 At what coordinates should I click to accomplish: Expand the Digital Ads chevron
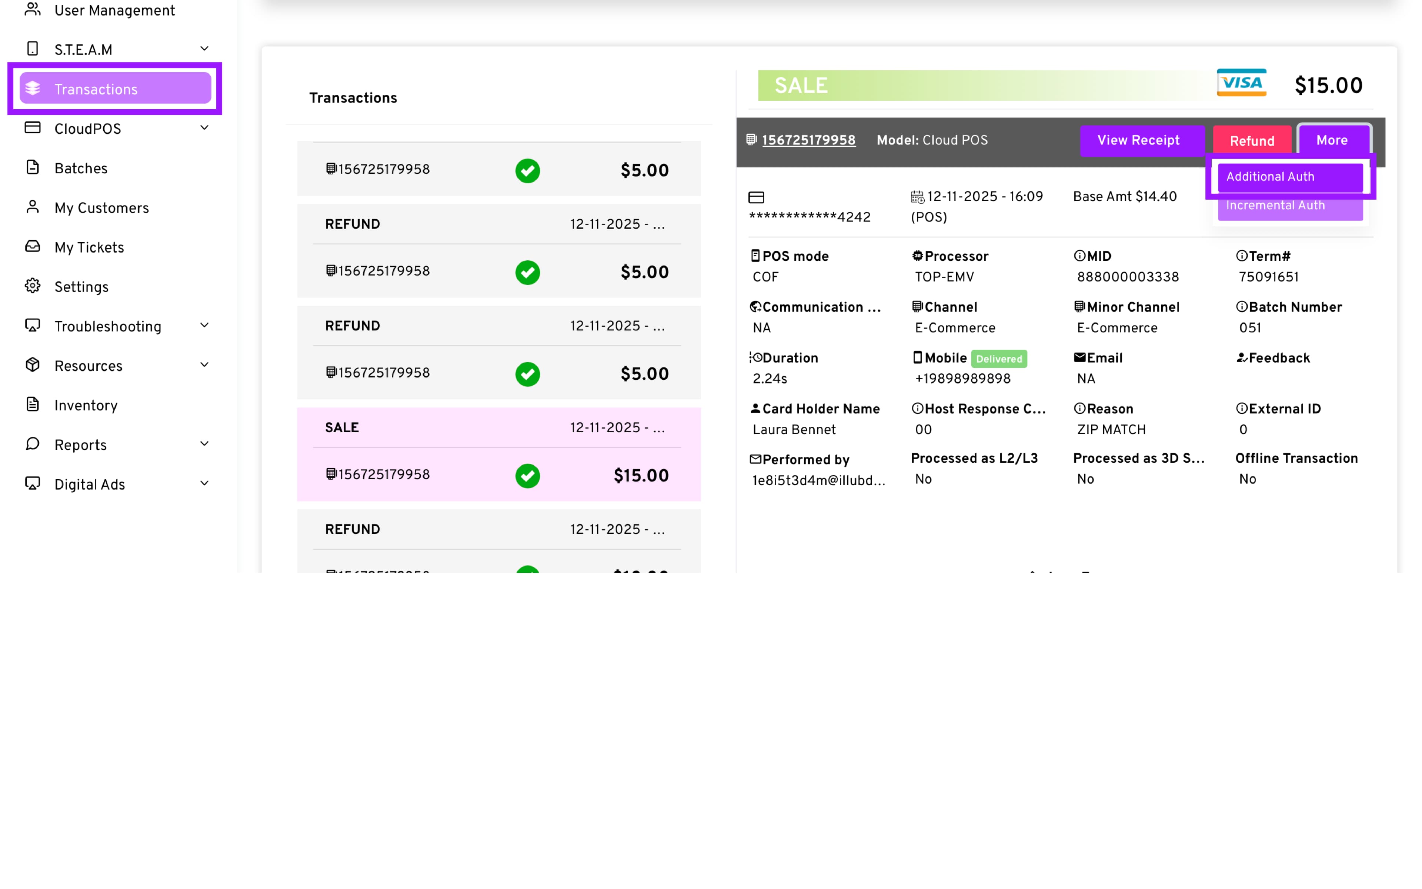(204, 483)
